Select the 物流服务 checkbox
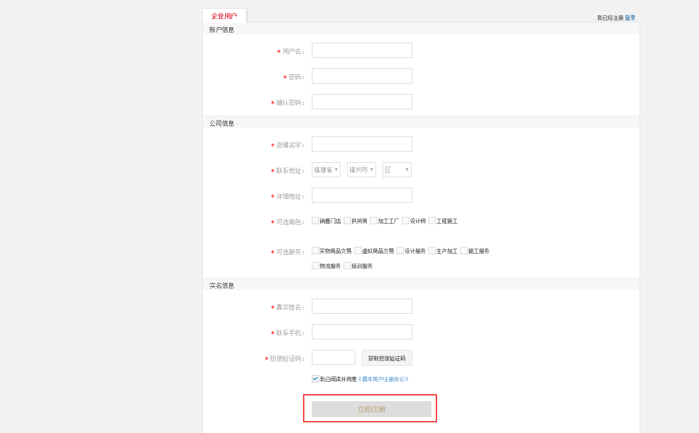 coord(315,266)
